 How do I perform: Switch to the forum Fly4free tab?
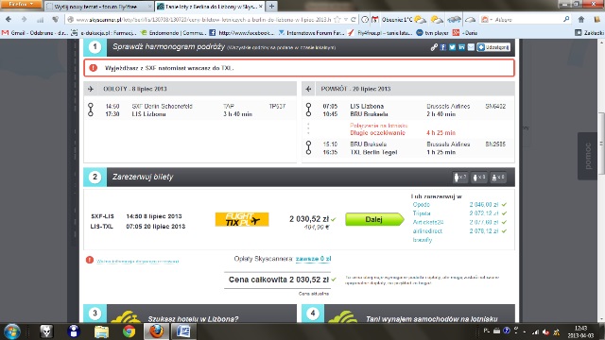click(x=95, y=7)
